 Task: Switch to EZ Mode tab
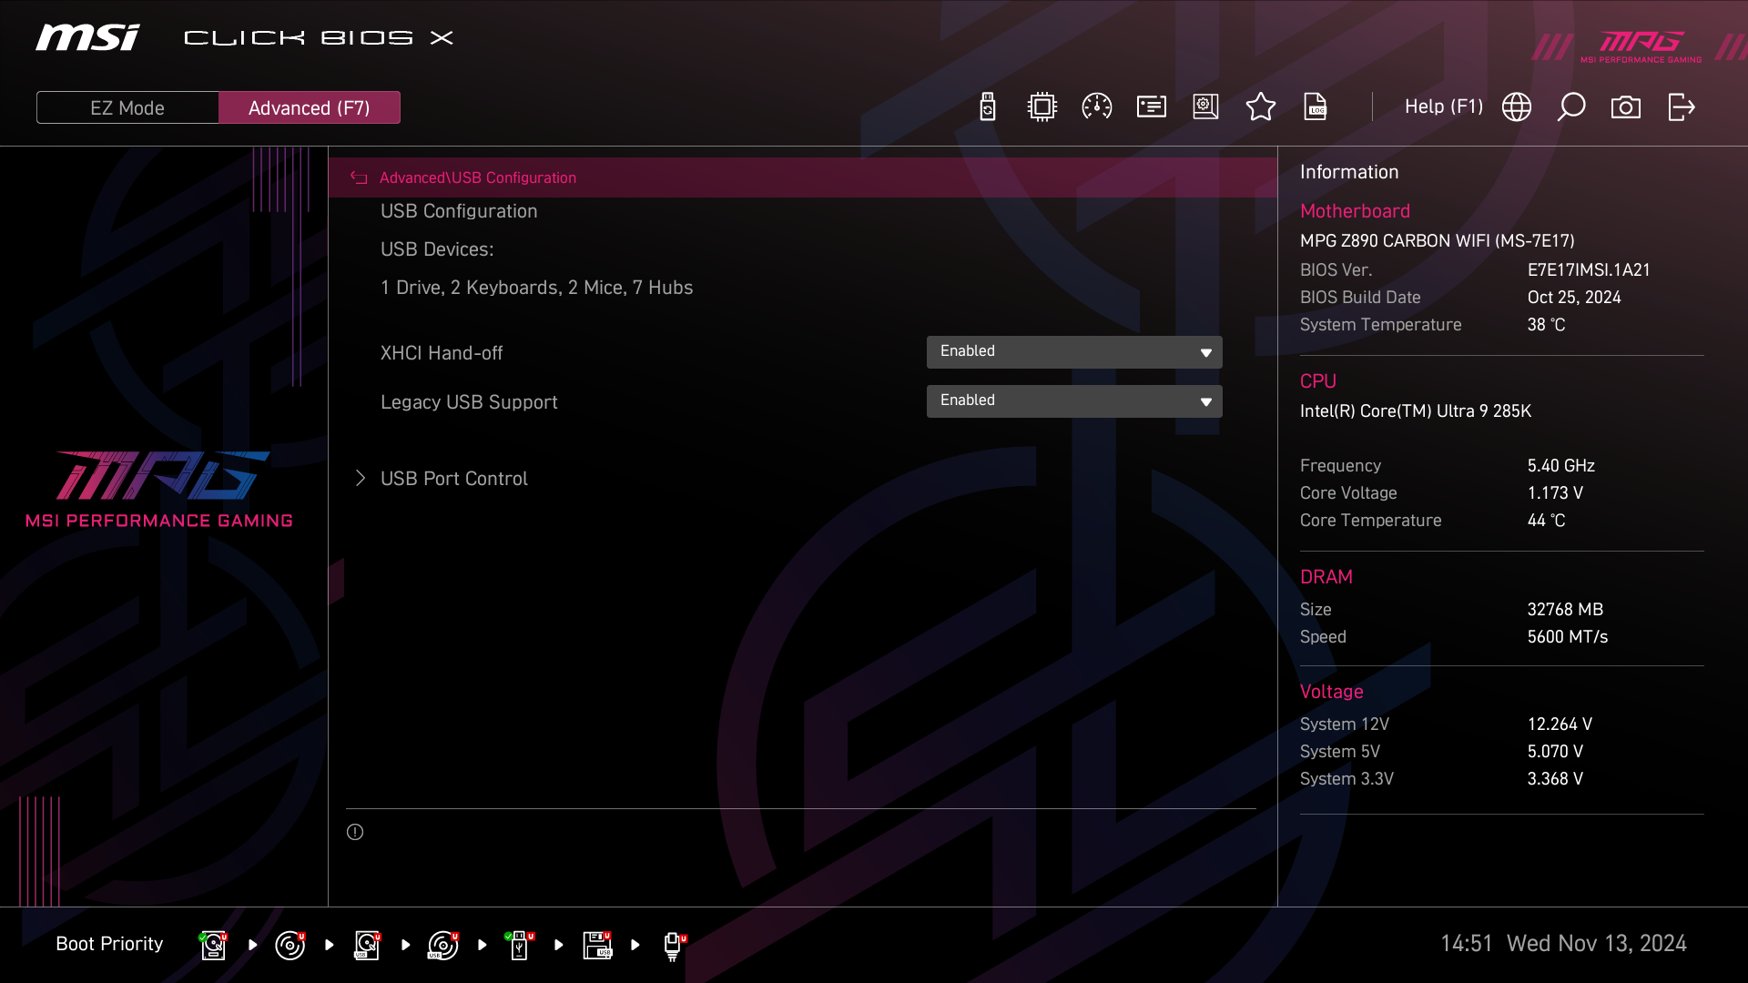(x=127, y=107)
